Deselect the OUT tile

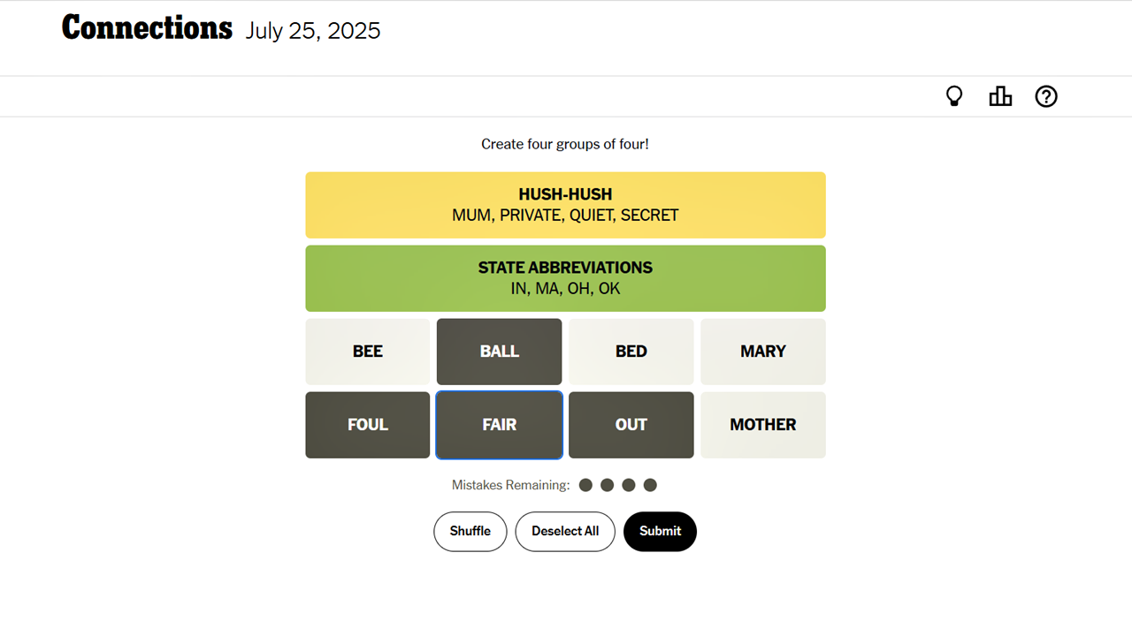click(631, 425)
